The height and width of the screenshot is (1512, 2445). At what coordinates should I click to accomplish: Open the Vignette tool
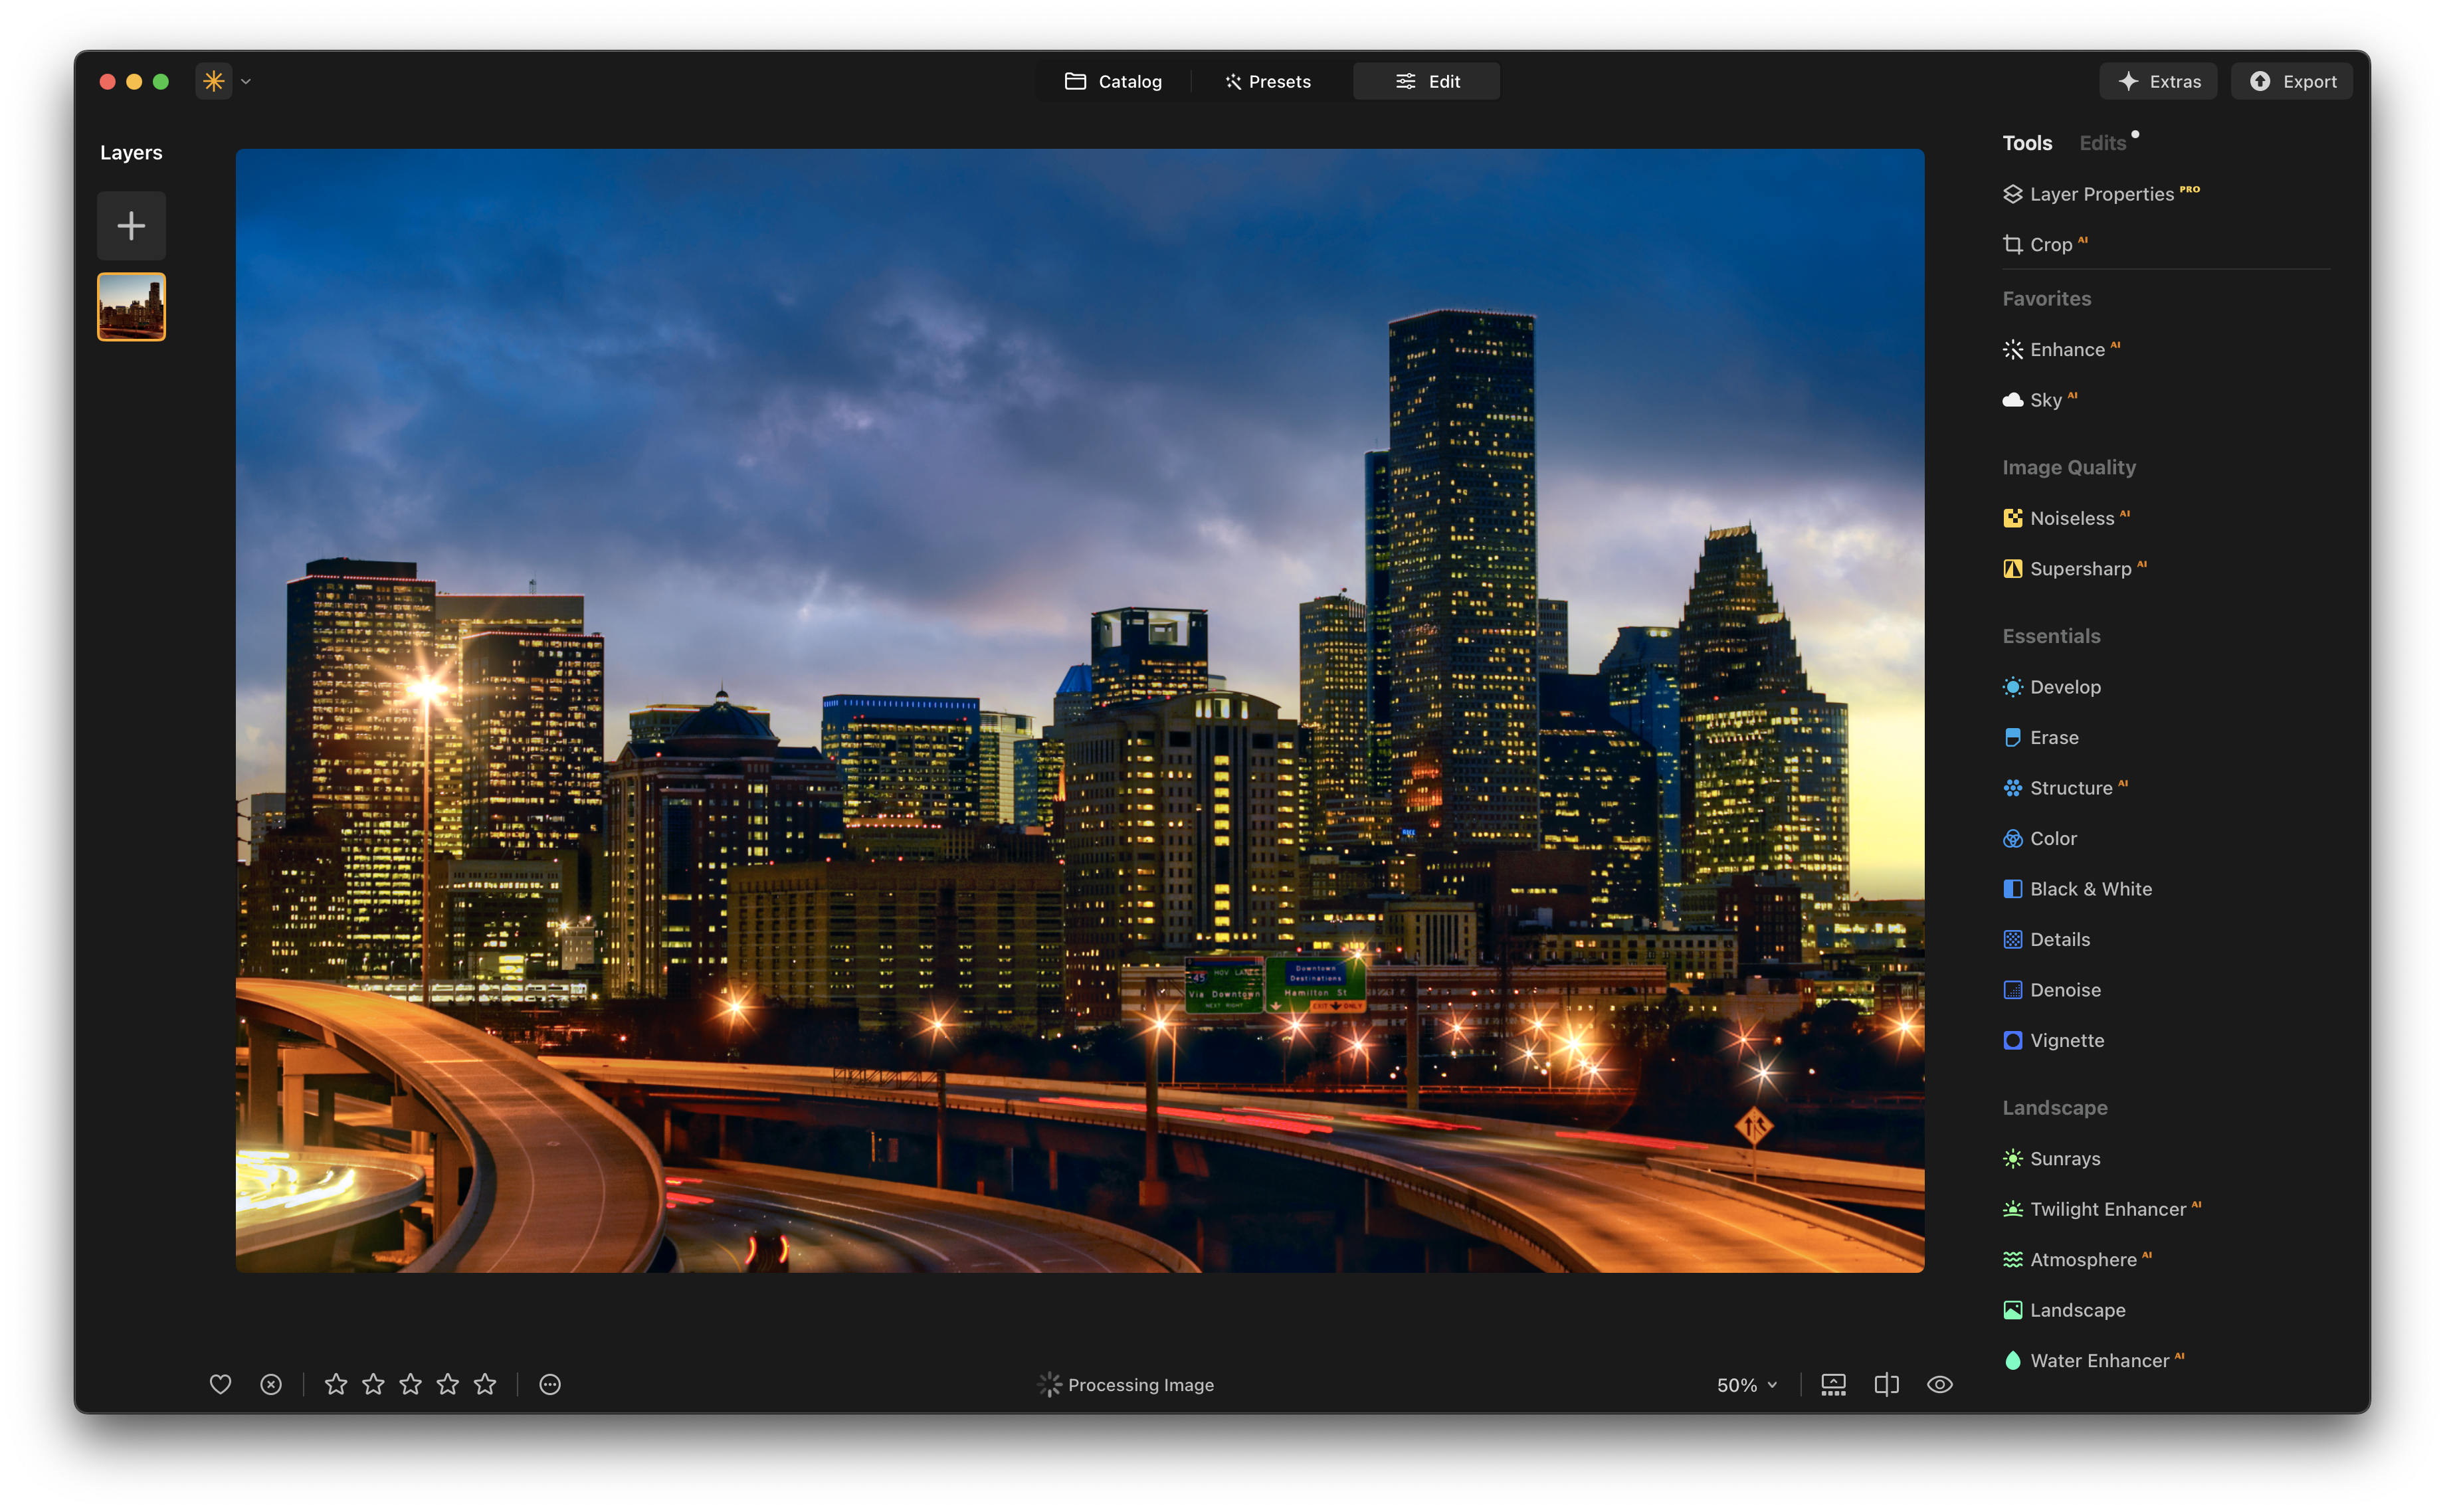(x=2066, y=1041)
